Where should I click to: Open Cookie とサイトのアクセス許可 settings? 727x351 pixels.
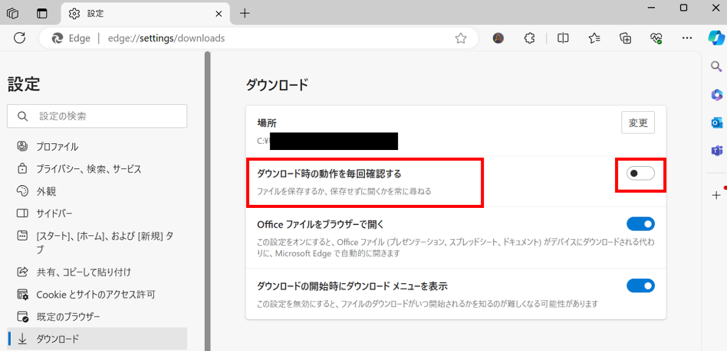[x=97, y=294]
